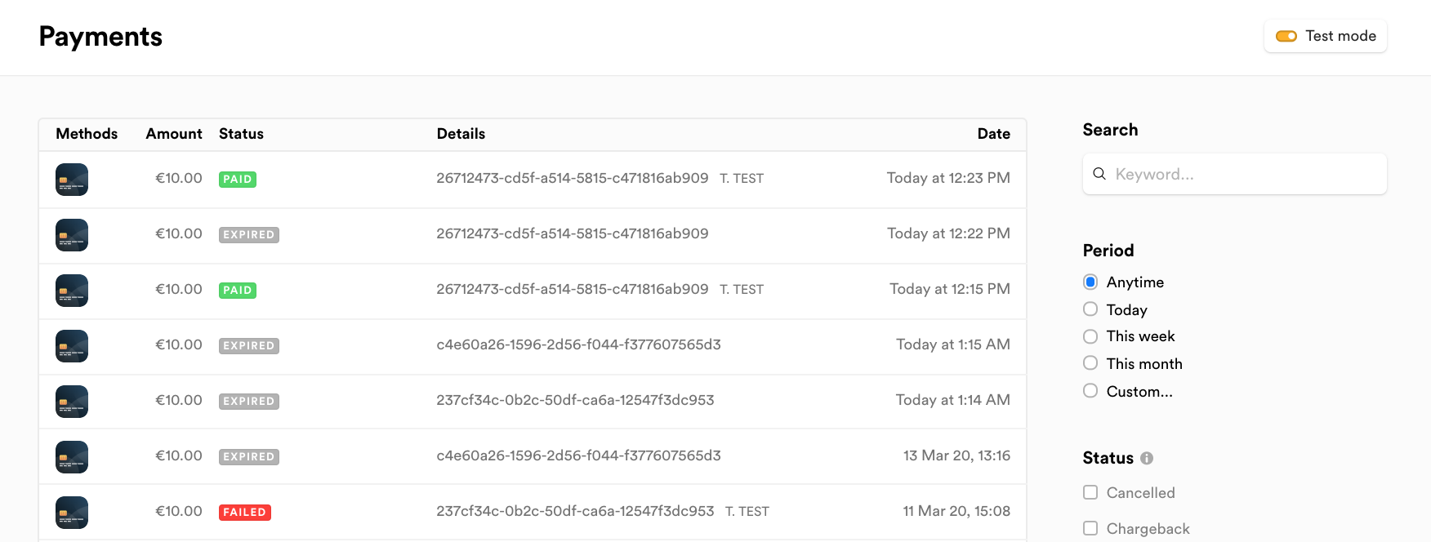1431x542 pixels.
Task: Click card icon of 12:15 PM paid payment
Action: pos(72,291)
